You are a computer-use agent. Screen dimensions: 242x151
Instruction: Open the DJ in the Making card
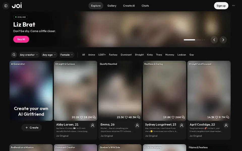pos(165,148)
